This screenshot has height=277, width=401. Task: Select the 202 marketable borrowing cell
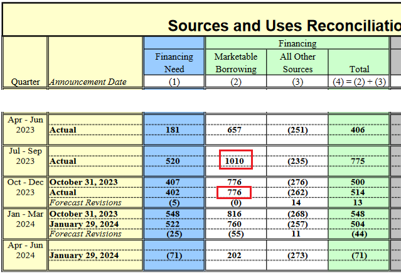tap(235, 256)
